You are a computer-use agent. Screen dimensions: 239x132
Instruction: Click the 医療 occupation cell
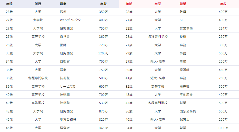click(x=63, y=12)
